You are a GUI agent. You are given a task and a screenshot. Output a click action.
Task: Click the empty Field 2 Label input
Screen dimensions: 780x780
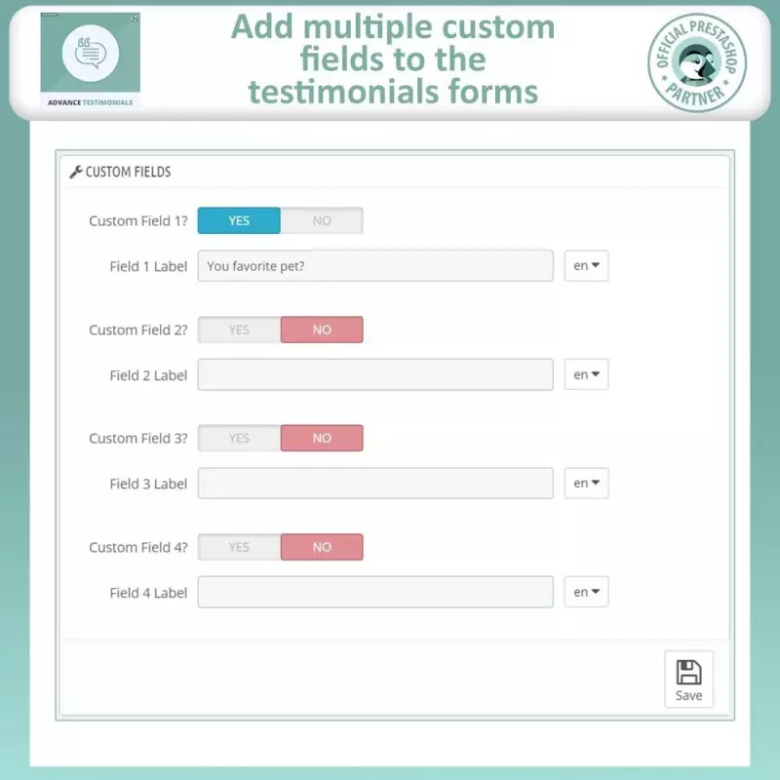coord(375,374)
